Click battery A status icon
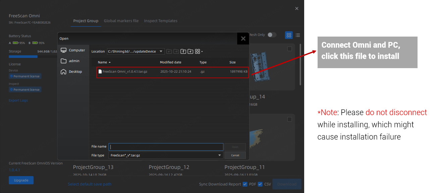 [15, 43]
